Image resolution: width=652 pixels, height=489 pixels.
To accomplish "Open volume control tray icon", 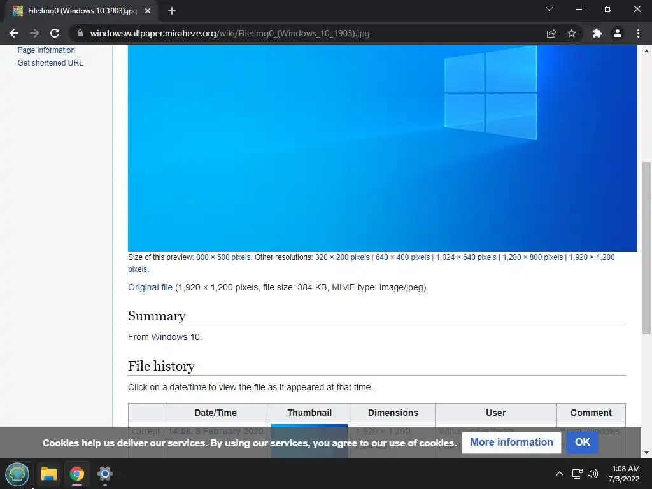I will [x=593, y=474].
